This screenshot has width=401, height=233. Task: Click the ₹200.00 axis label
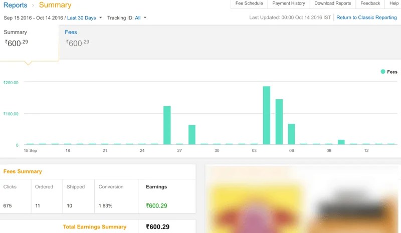coord(11,83)
